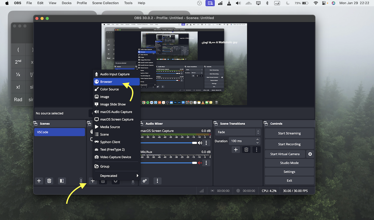The width and height of the screenshot is (374, 220).
Task: Open Scene Transitions three-dot properties menu
Action: (256, 150)
